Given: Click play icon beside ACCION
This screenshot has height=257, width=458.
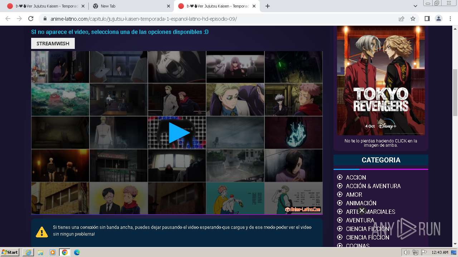Looking at the screenshot, I should tap(340, 177).
